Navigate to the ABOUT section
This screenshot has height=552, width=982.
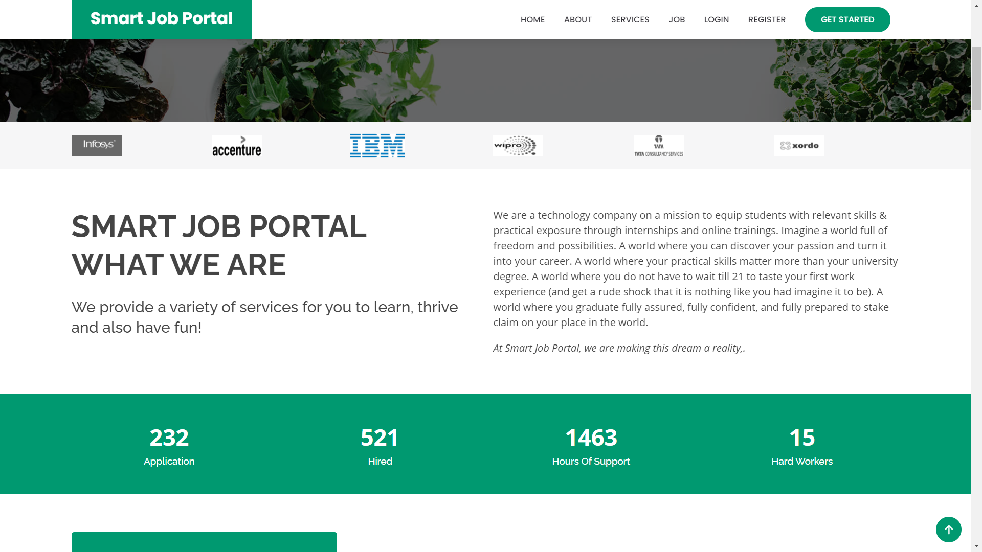pos(577,19)
